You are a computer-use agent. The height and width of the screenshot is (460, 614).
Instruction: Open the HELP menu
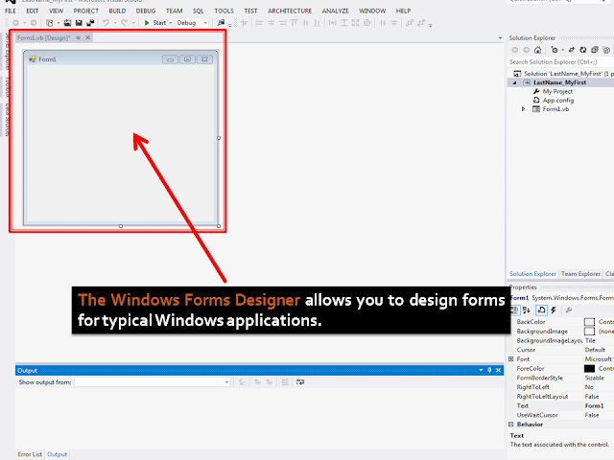[x=403, y=11]
